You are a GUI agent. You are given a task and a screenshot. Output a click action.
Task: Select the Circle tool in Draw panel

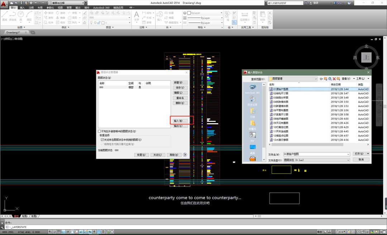tap(21, 15)
